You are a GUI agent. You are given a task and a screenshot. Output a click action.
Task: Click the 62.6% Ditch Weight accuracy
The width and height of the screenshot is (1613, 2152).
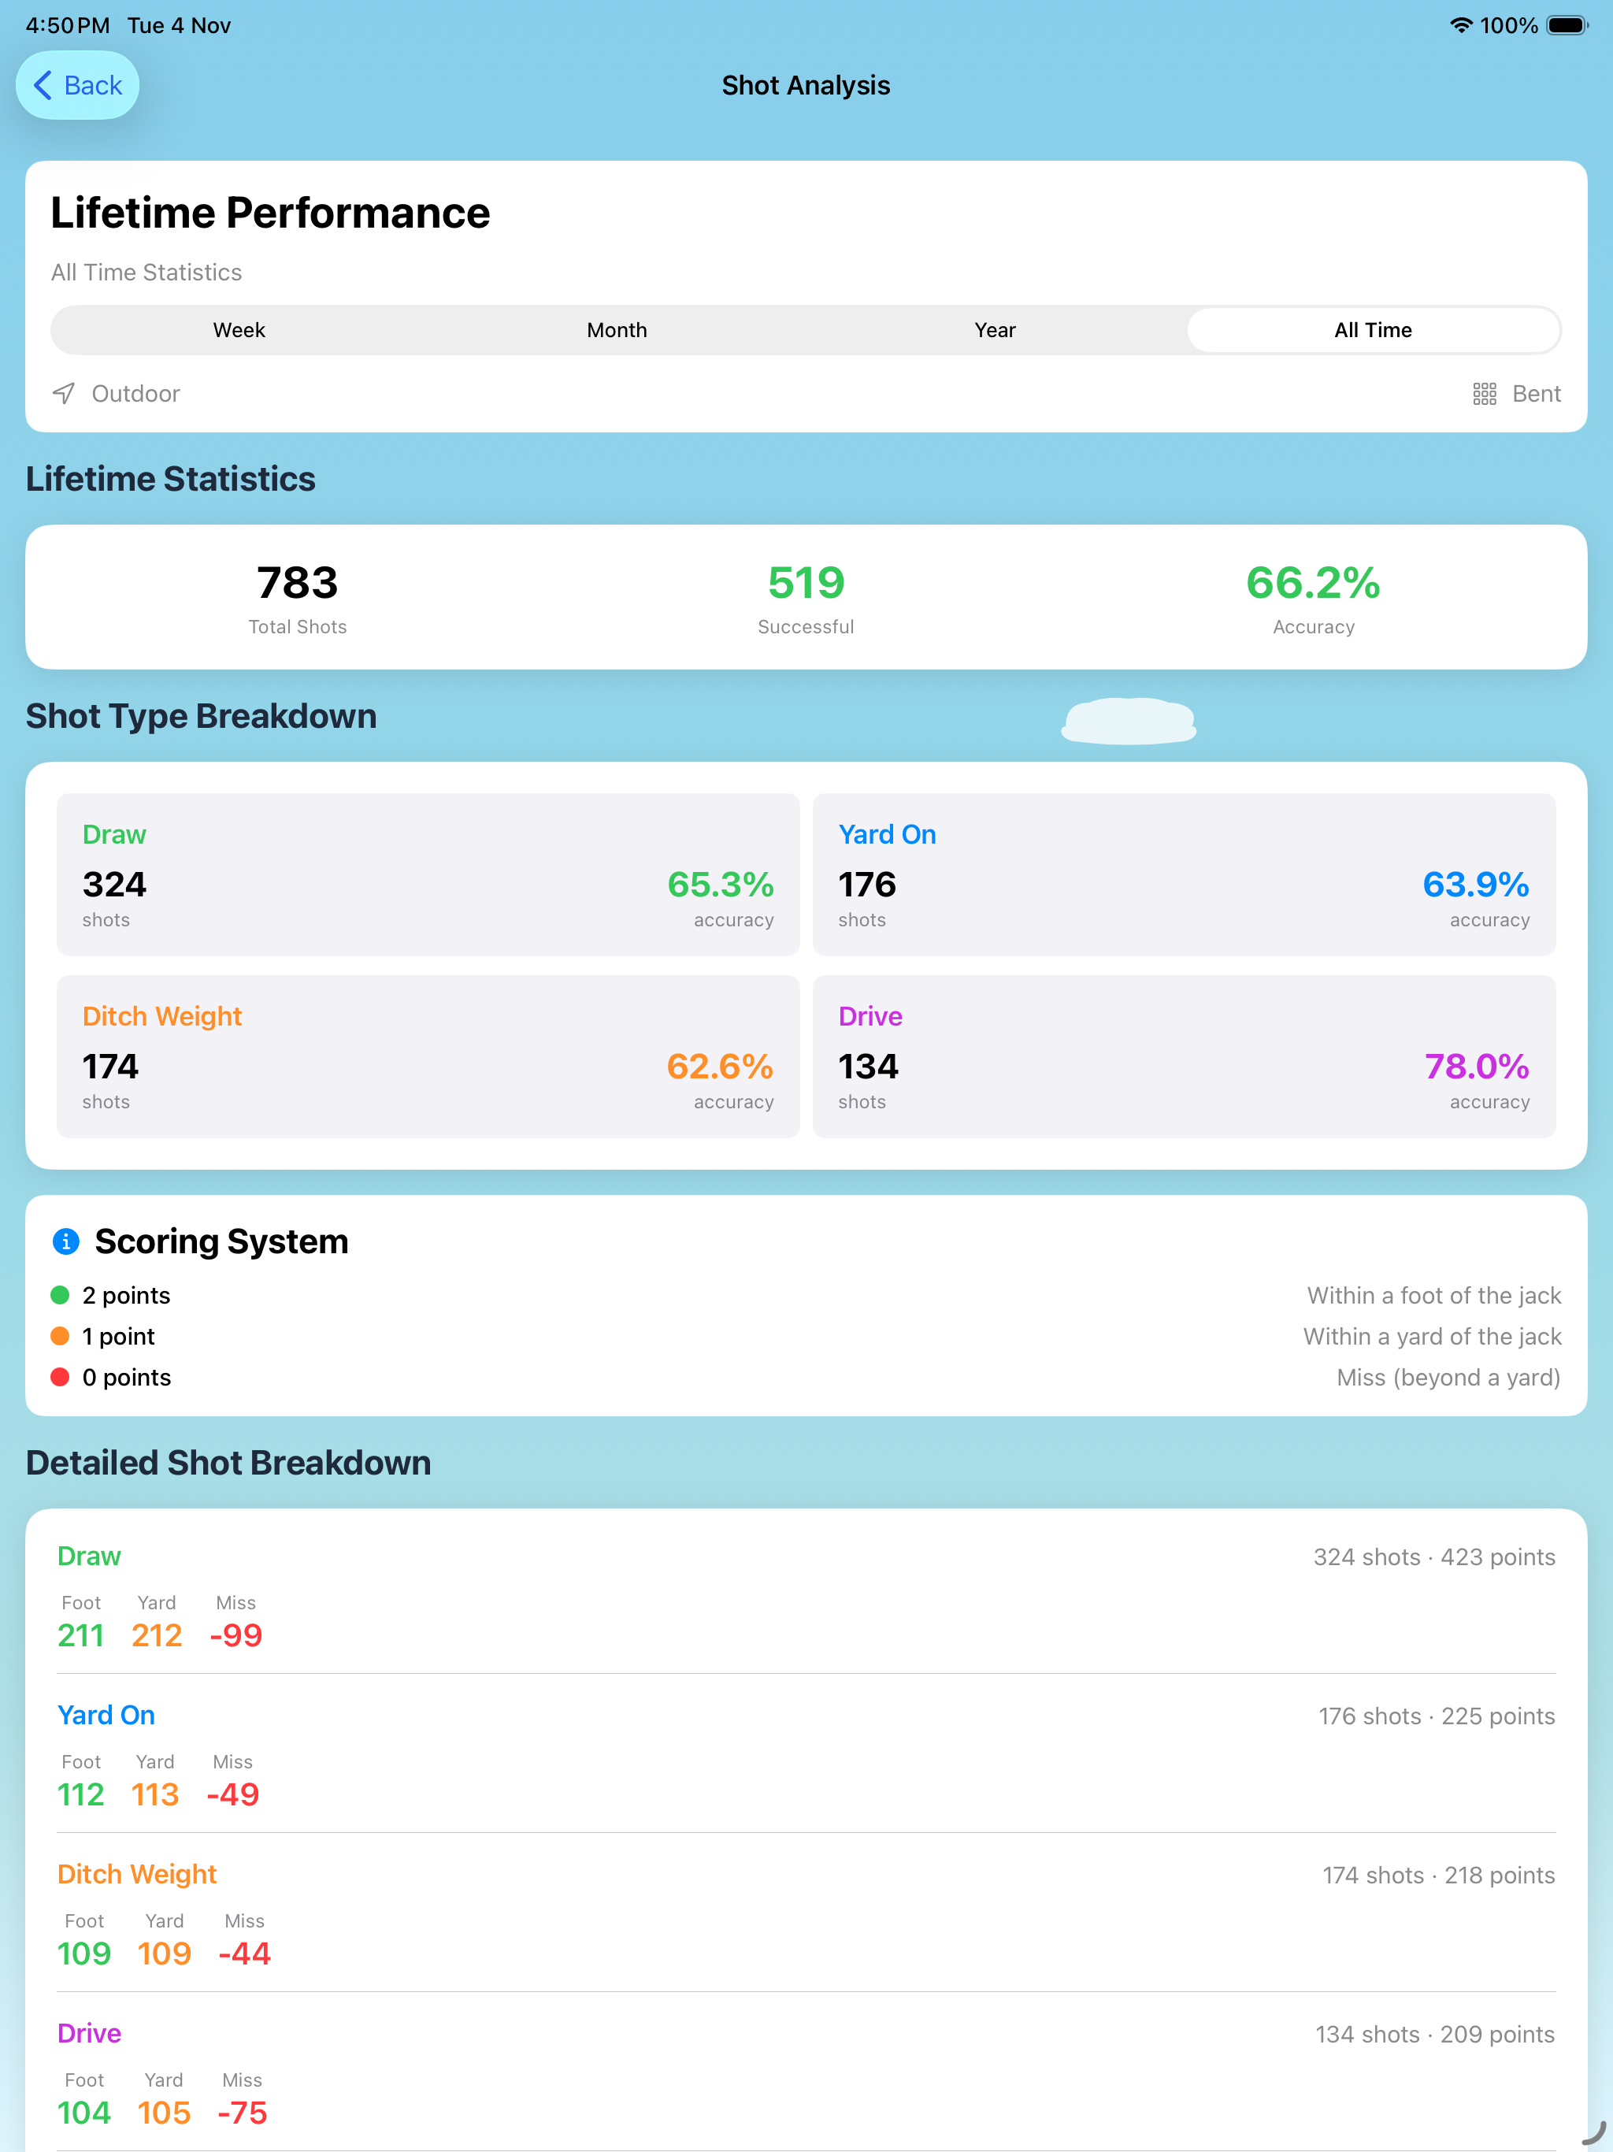[720, 1067]
